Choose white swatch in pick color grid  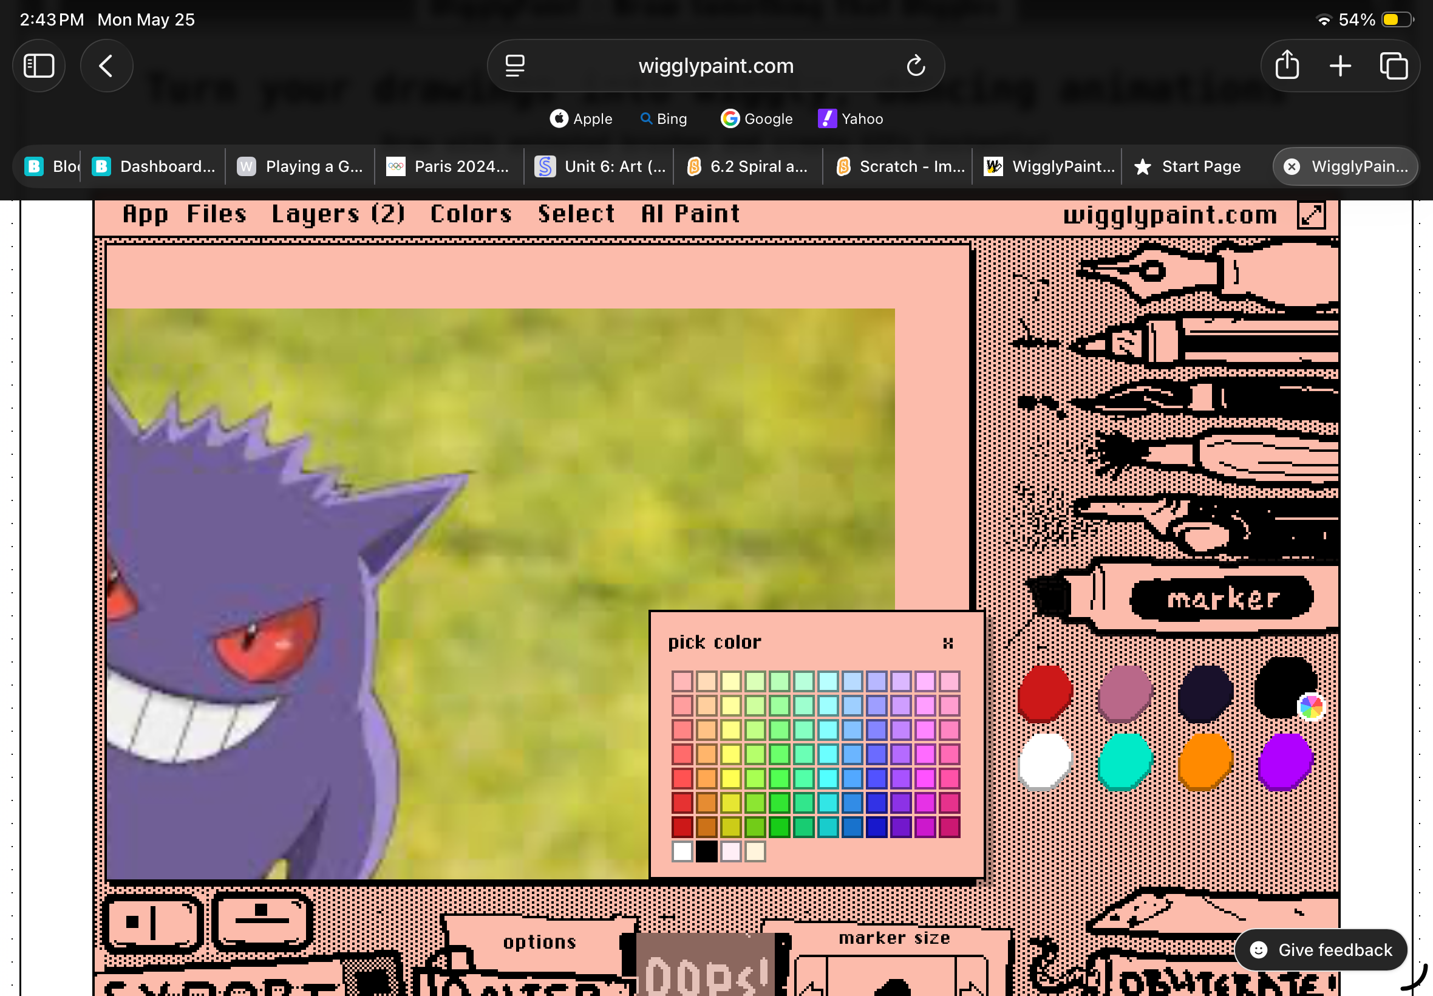[682, 851]
